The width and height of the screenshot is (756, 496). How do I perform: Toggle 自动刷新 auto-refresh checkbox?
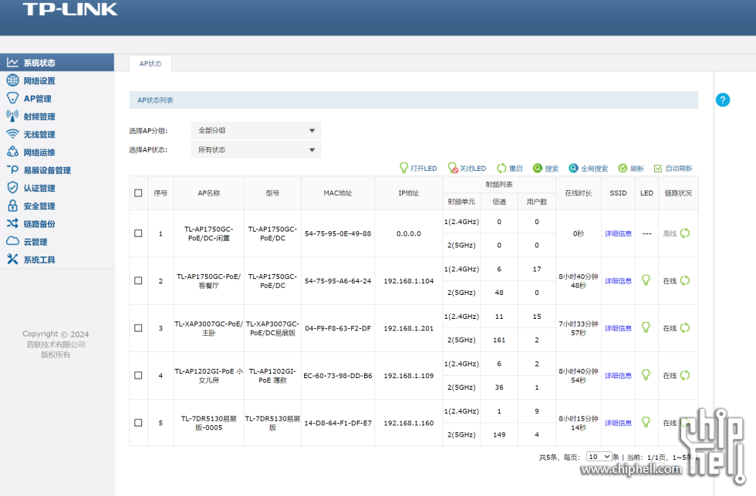(x=657, y=169)
